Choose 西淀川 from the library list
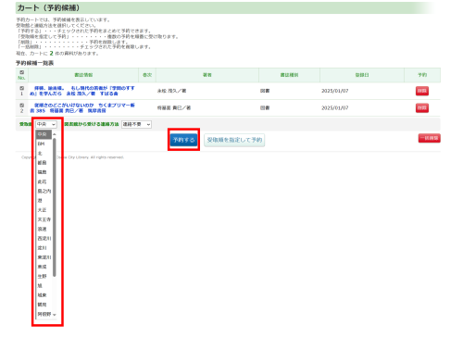This screenshot has height=337, width=463. (44, 238)
